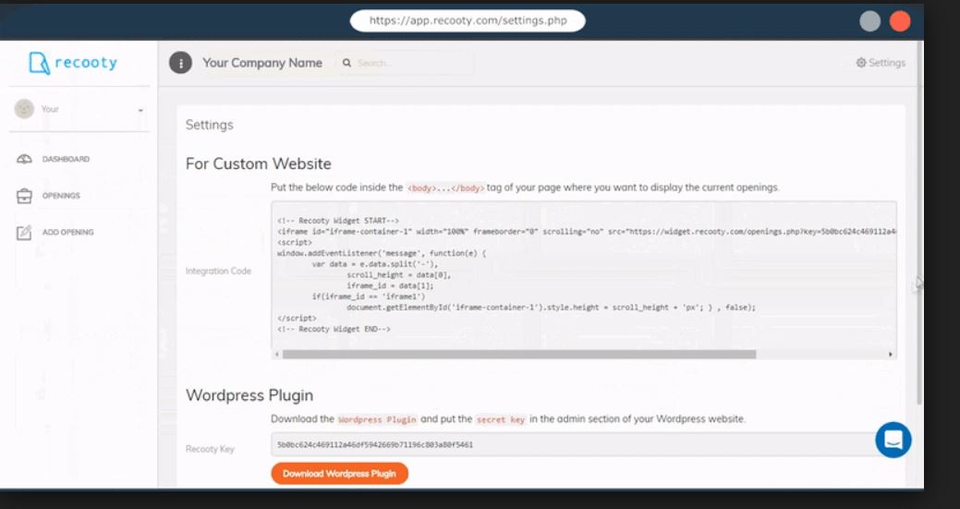Click the Openings briefcase icon
Image resolution: width=960 pixels, height=509 pixels.
24,196
